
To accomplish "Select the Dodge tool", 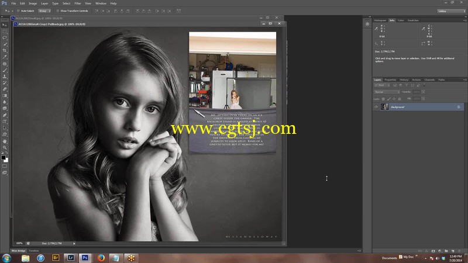I will click(5, 109).
